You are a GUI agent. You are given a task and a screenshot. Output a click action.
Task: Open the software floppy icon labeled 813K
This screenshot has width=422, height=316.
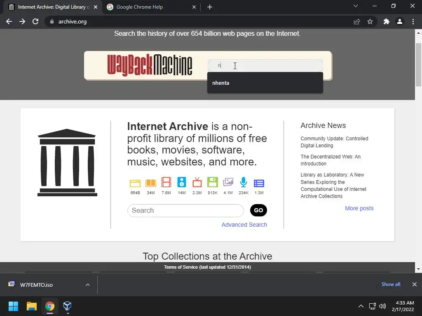click(213, 182)
